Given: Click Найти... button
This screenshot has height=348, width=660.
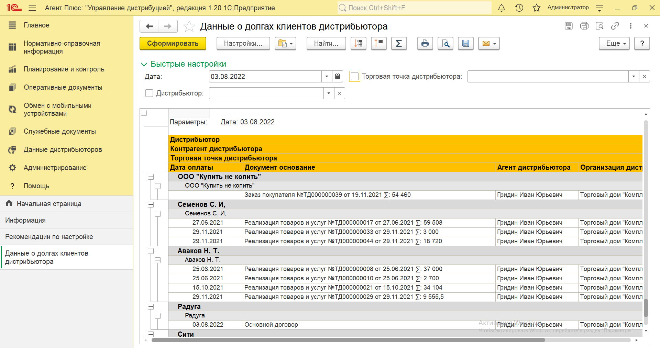Looking at the screenshot, I should tap(326, 43).
